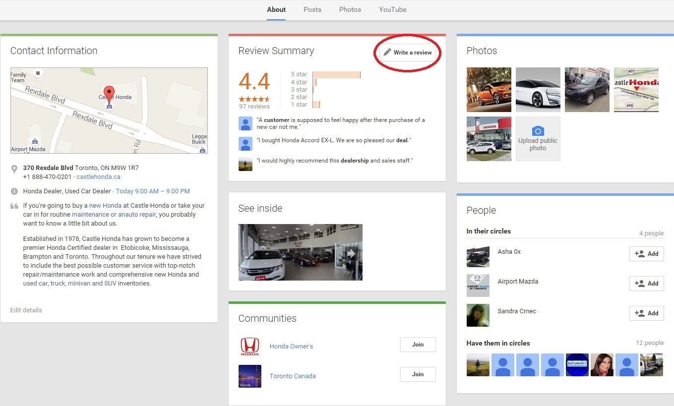The width and height of the screenshot is (674, 406).
Task: Click the MotoMart avatar in Have them in circles
Action: 577,365
